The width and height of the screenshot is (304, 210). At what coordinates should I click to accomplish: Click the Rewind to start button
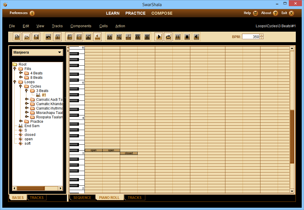point(196,37)
